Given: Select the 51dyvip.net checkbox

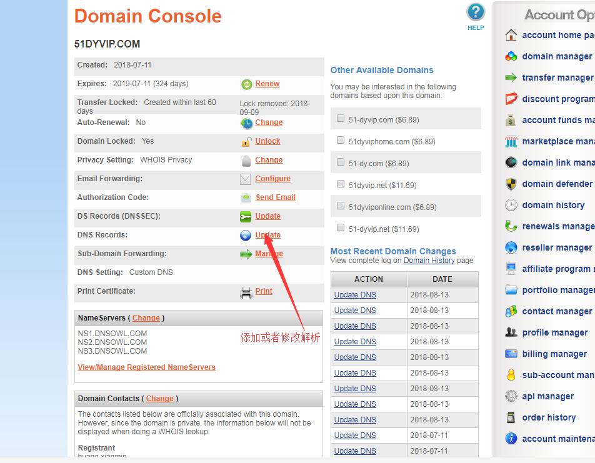Looking at the screenshot, I should pos(341,184).
